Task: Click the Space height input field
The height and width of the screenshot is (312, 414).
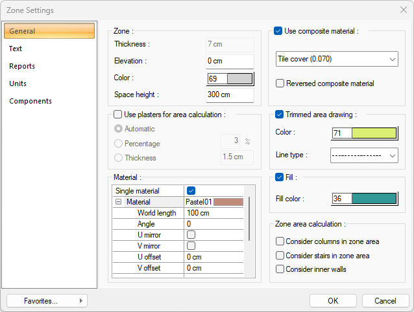Action: pyautogui.click(x=229, y=95)
